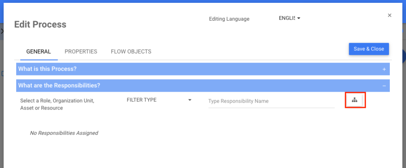
Task: Switch to the GENERAL tab
Action: 39,52
